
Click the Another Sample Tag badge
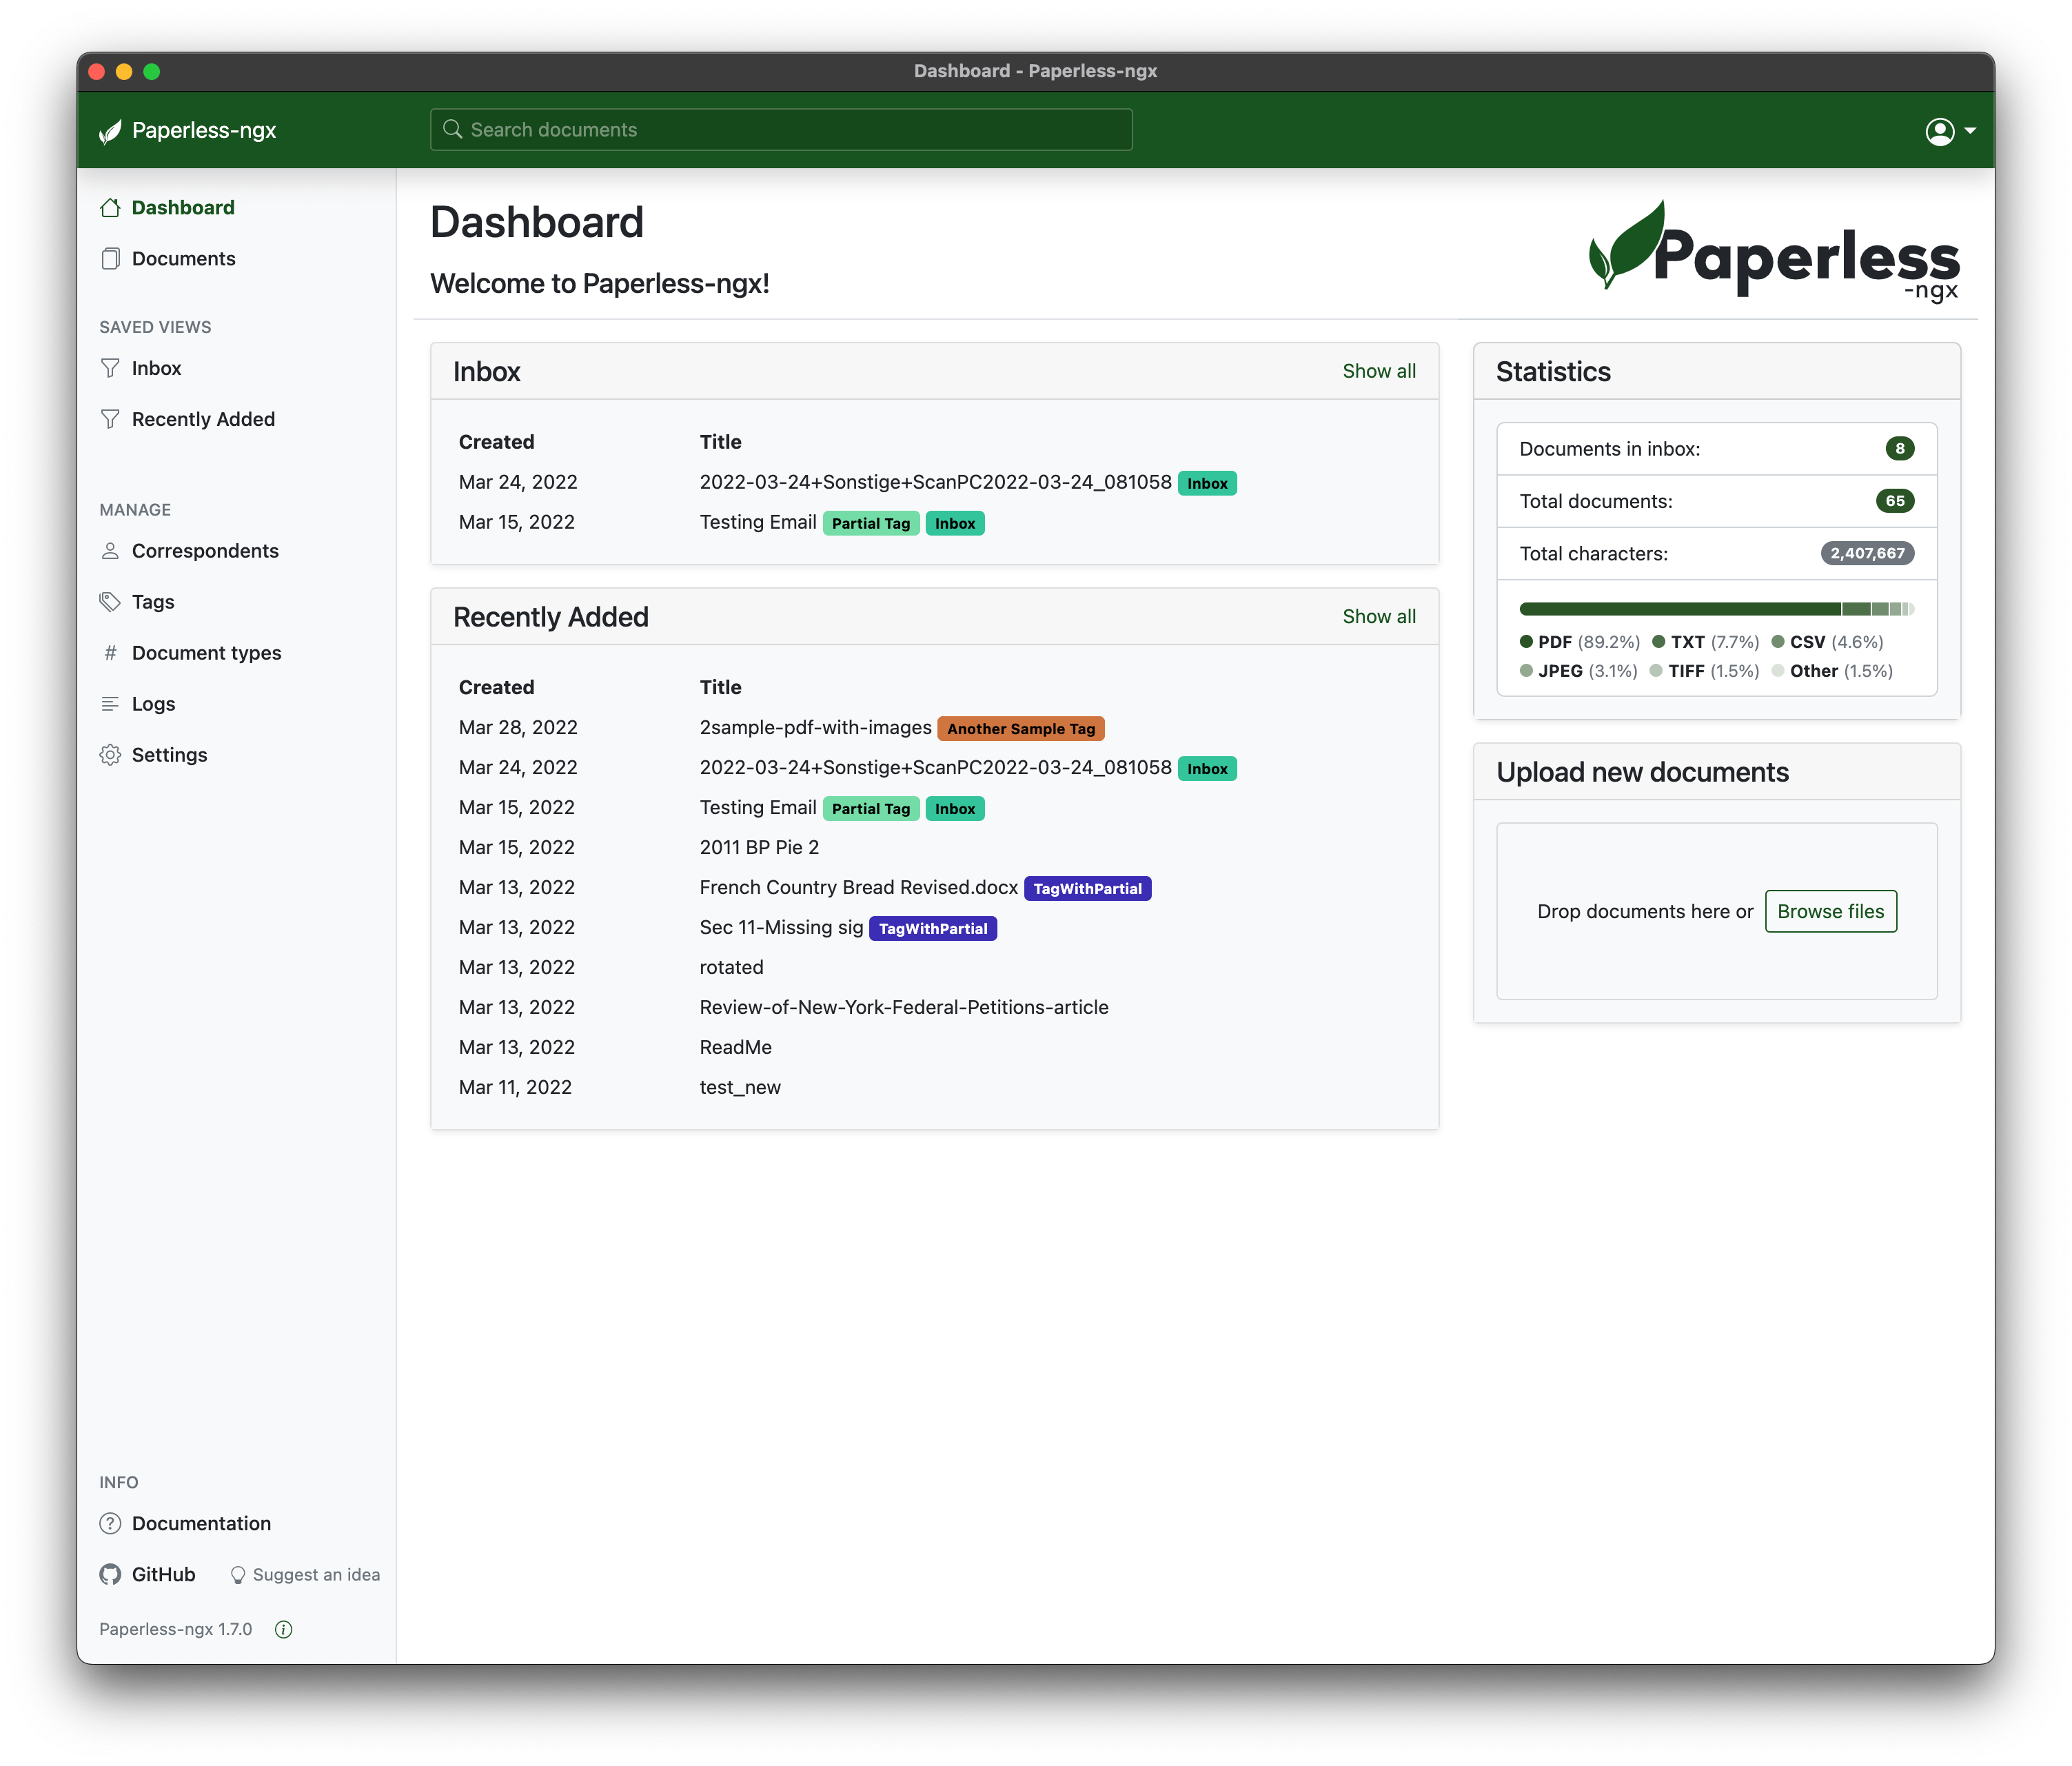click(1020, 729)
